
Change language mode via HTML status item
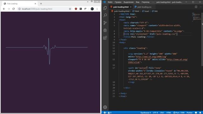tap(168, 113)
